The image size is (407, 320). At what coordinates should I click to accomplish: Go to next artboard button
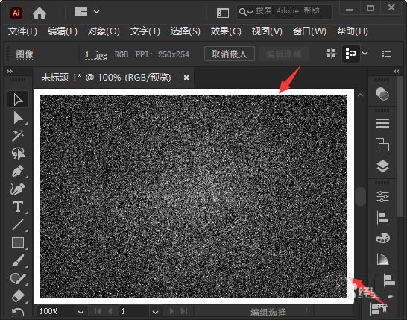pos(171,311)
